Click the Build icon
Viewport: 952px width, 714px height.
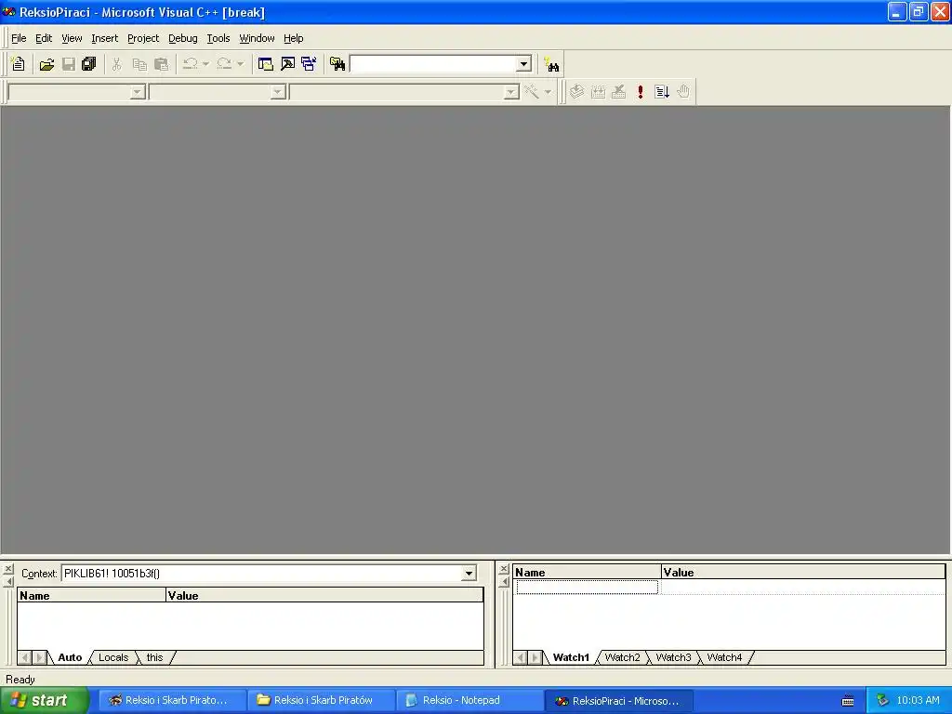(x=598, y=92)
